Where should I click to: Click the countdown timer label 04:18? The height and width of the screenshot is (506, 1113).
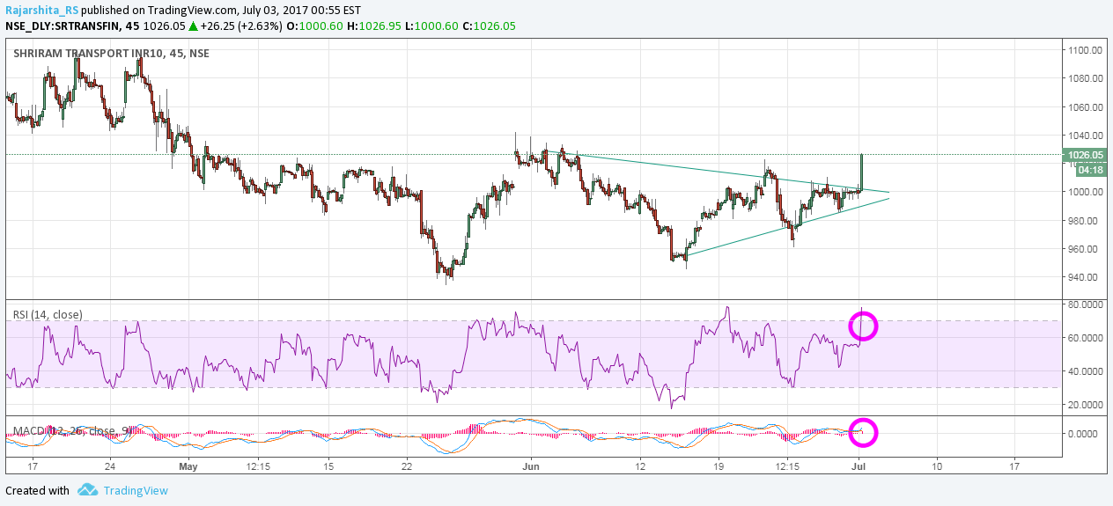click(x=1091, y=169)
